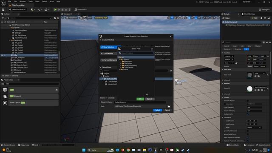
Task: Choose the Harvest Components creation method
Action: coord(109,60)
